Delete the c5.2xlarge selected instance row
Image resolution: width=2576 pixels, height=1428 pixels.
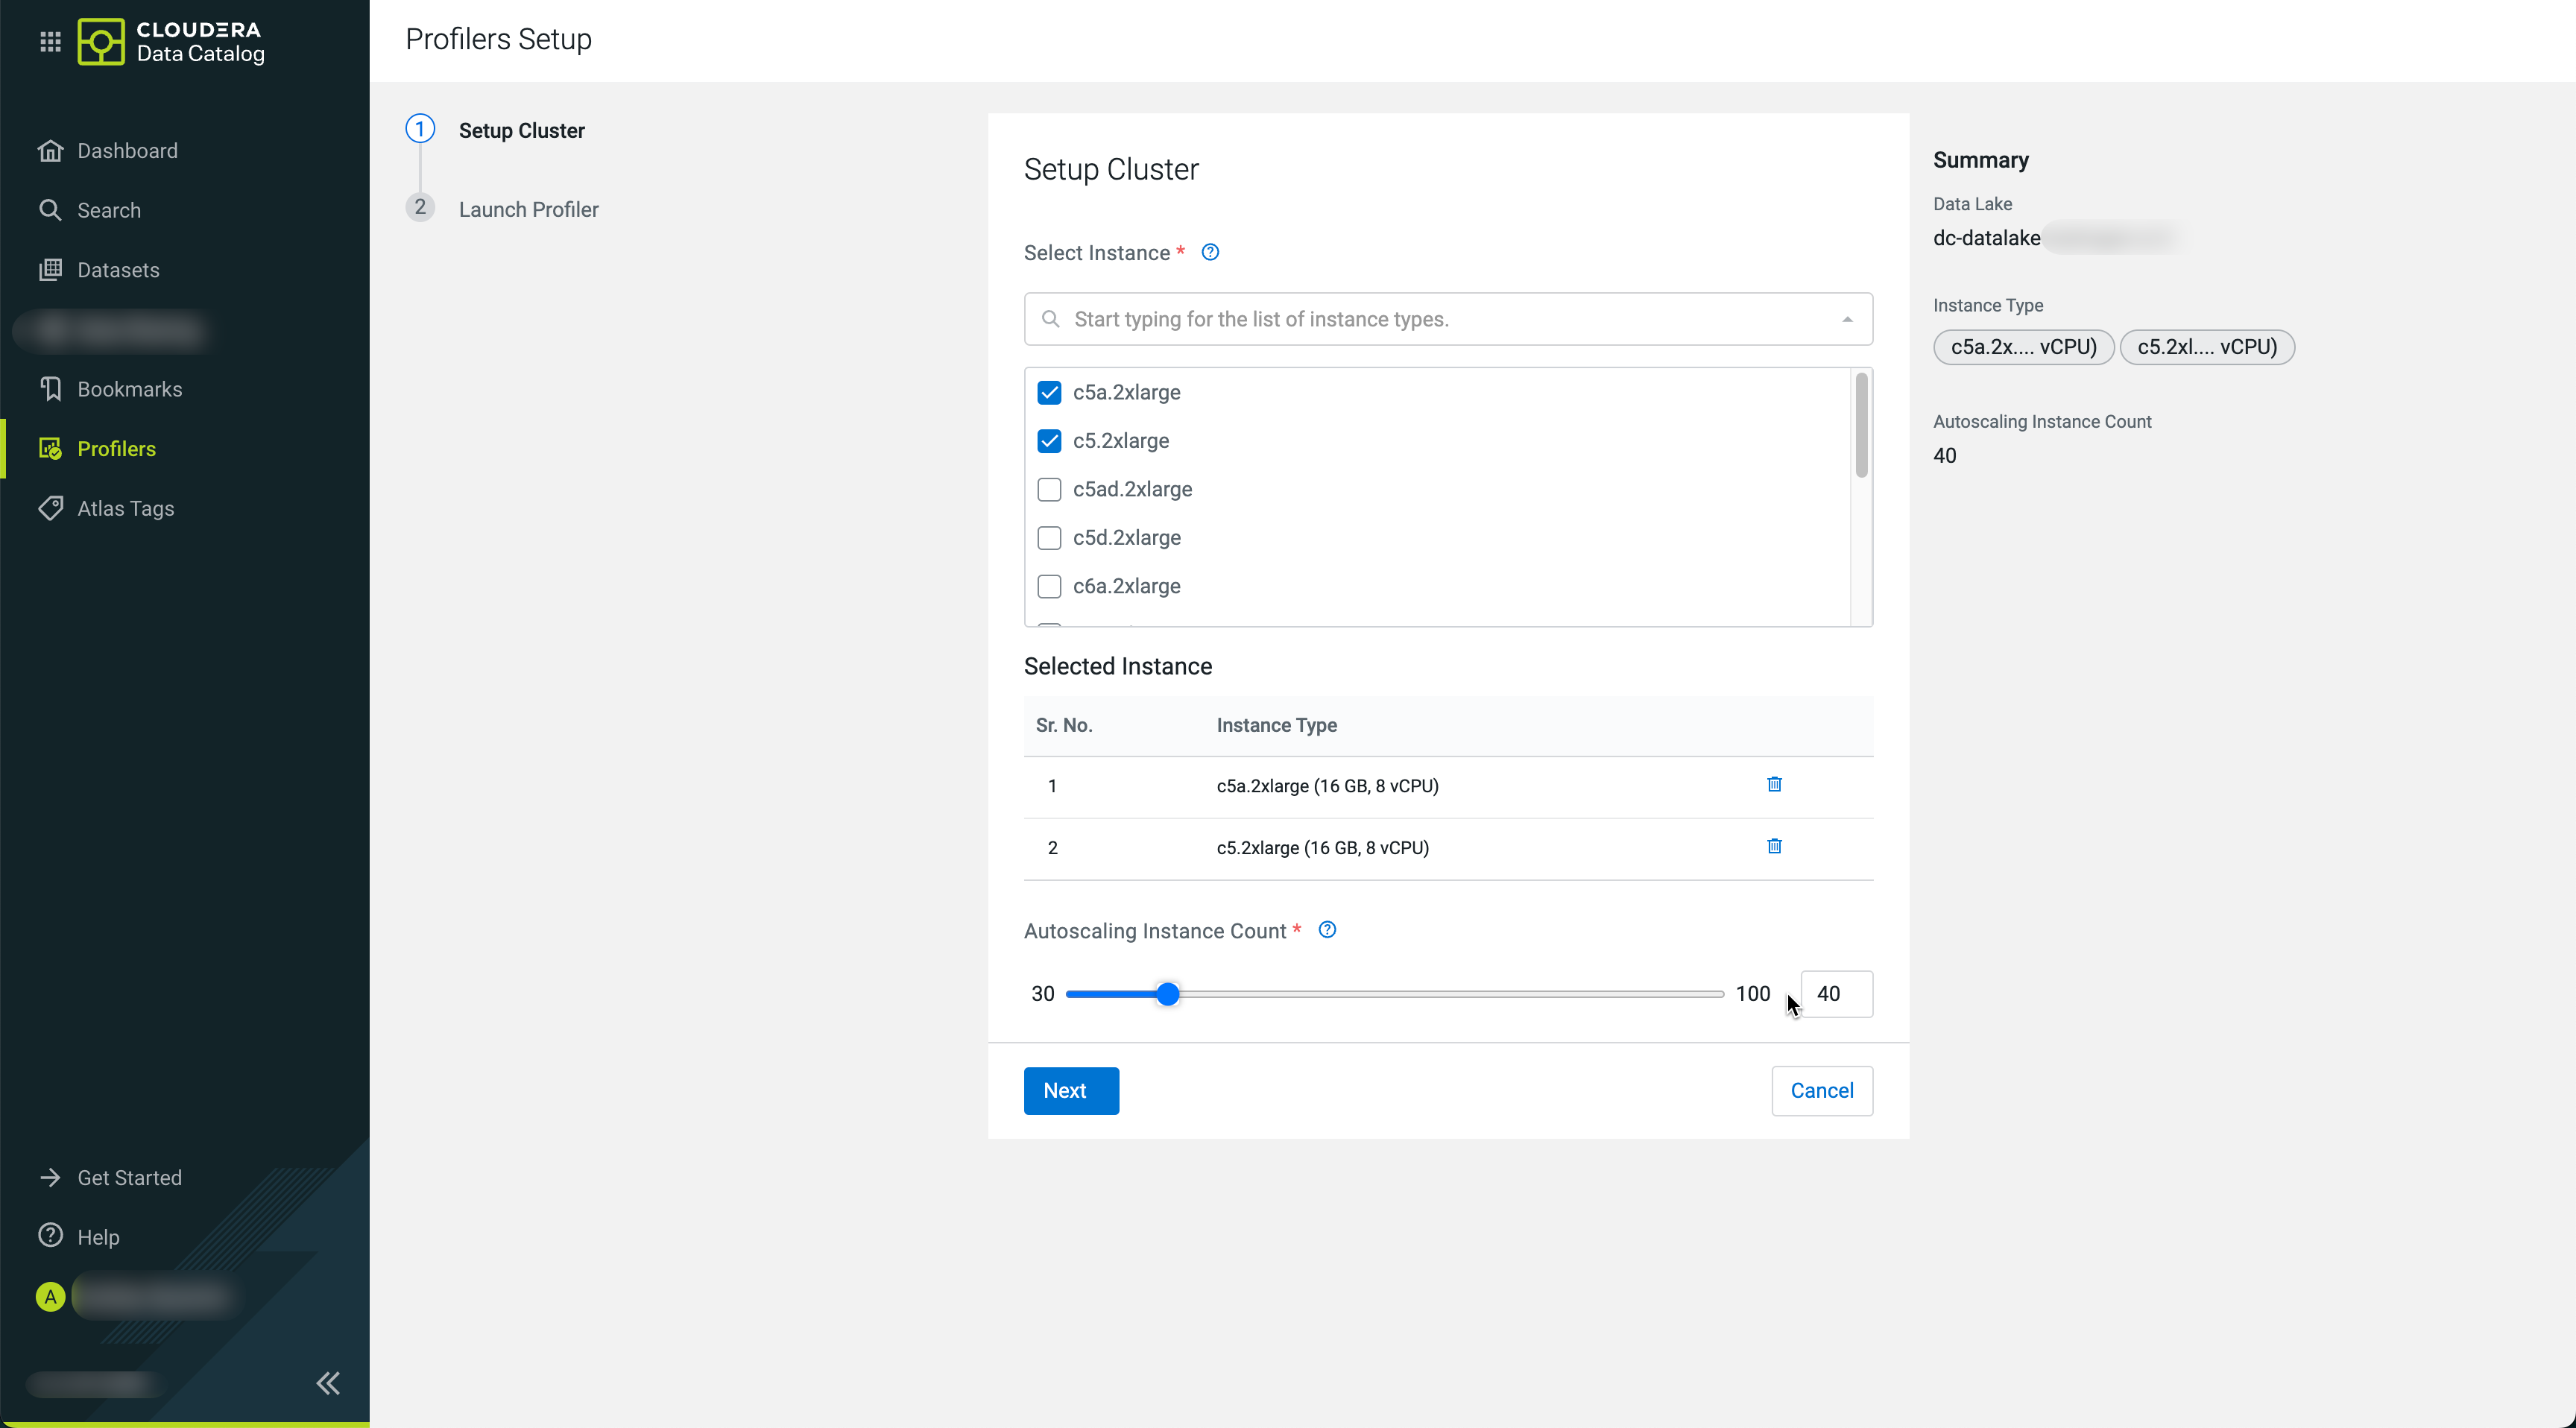(x=1774, y=846)
